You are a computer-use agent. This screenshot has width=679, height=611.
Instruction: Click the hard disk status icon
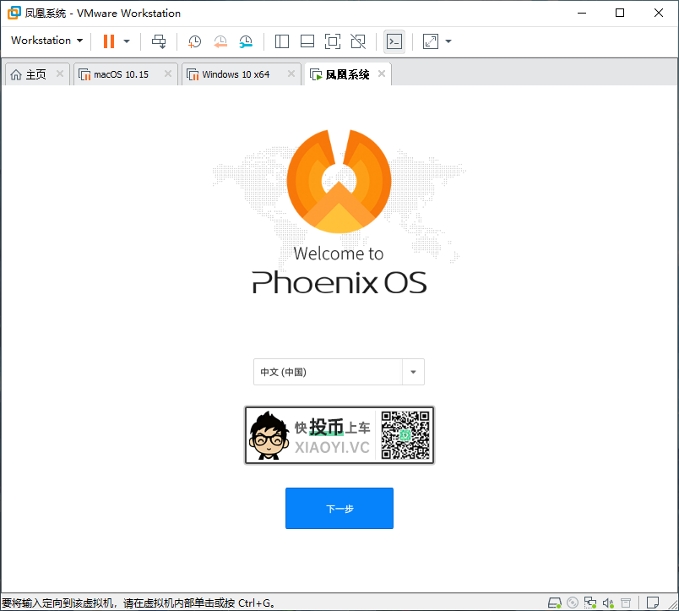[555, 603]
